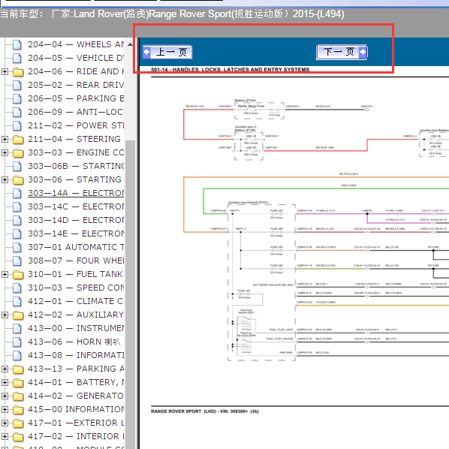The image size is (449, 449).
Task: Go to previous page (上一页) button
Action: click(x=167, y=52)
